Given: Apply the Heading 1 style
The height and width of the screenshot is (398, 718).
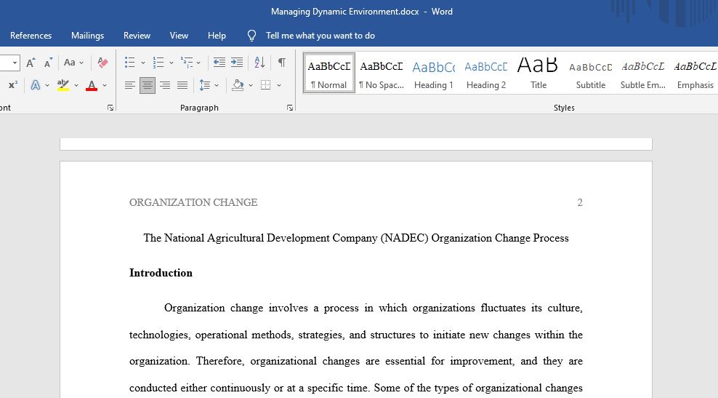Looking at the screenshot, I should (434, 73).
